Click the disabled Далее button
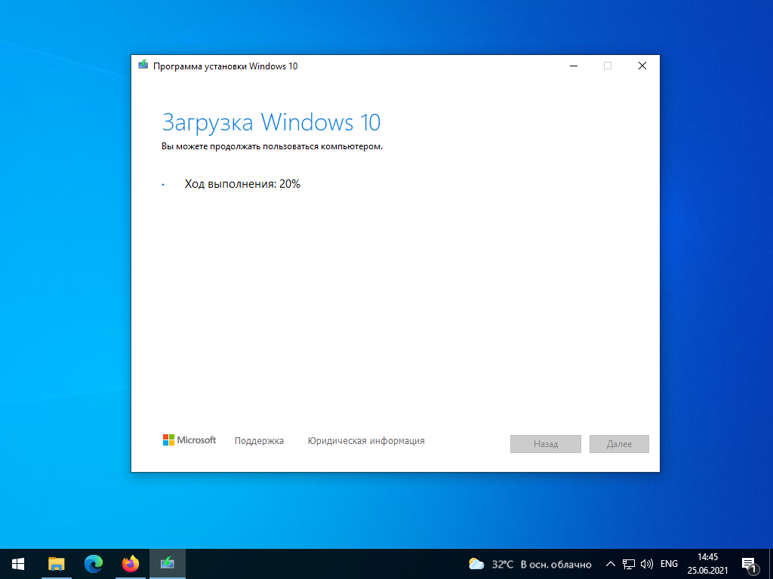Screen dimensions: 773x579 point(619,443)
